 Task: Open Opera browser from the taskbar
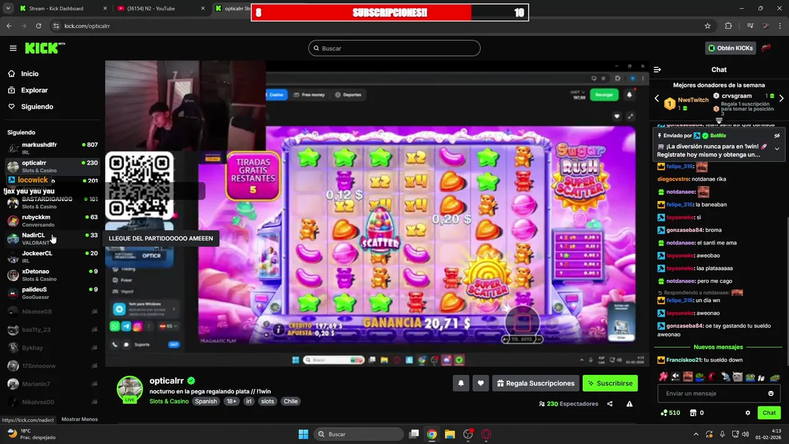pos(486,434)
